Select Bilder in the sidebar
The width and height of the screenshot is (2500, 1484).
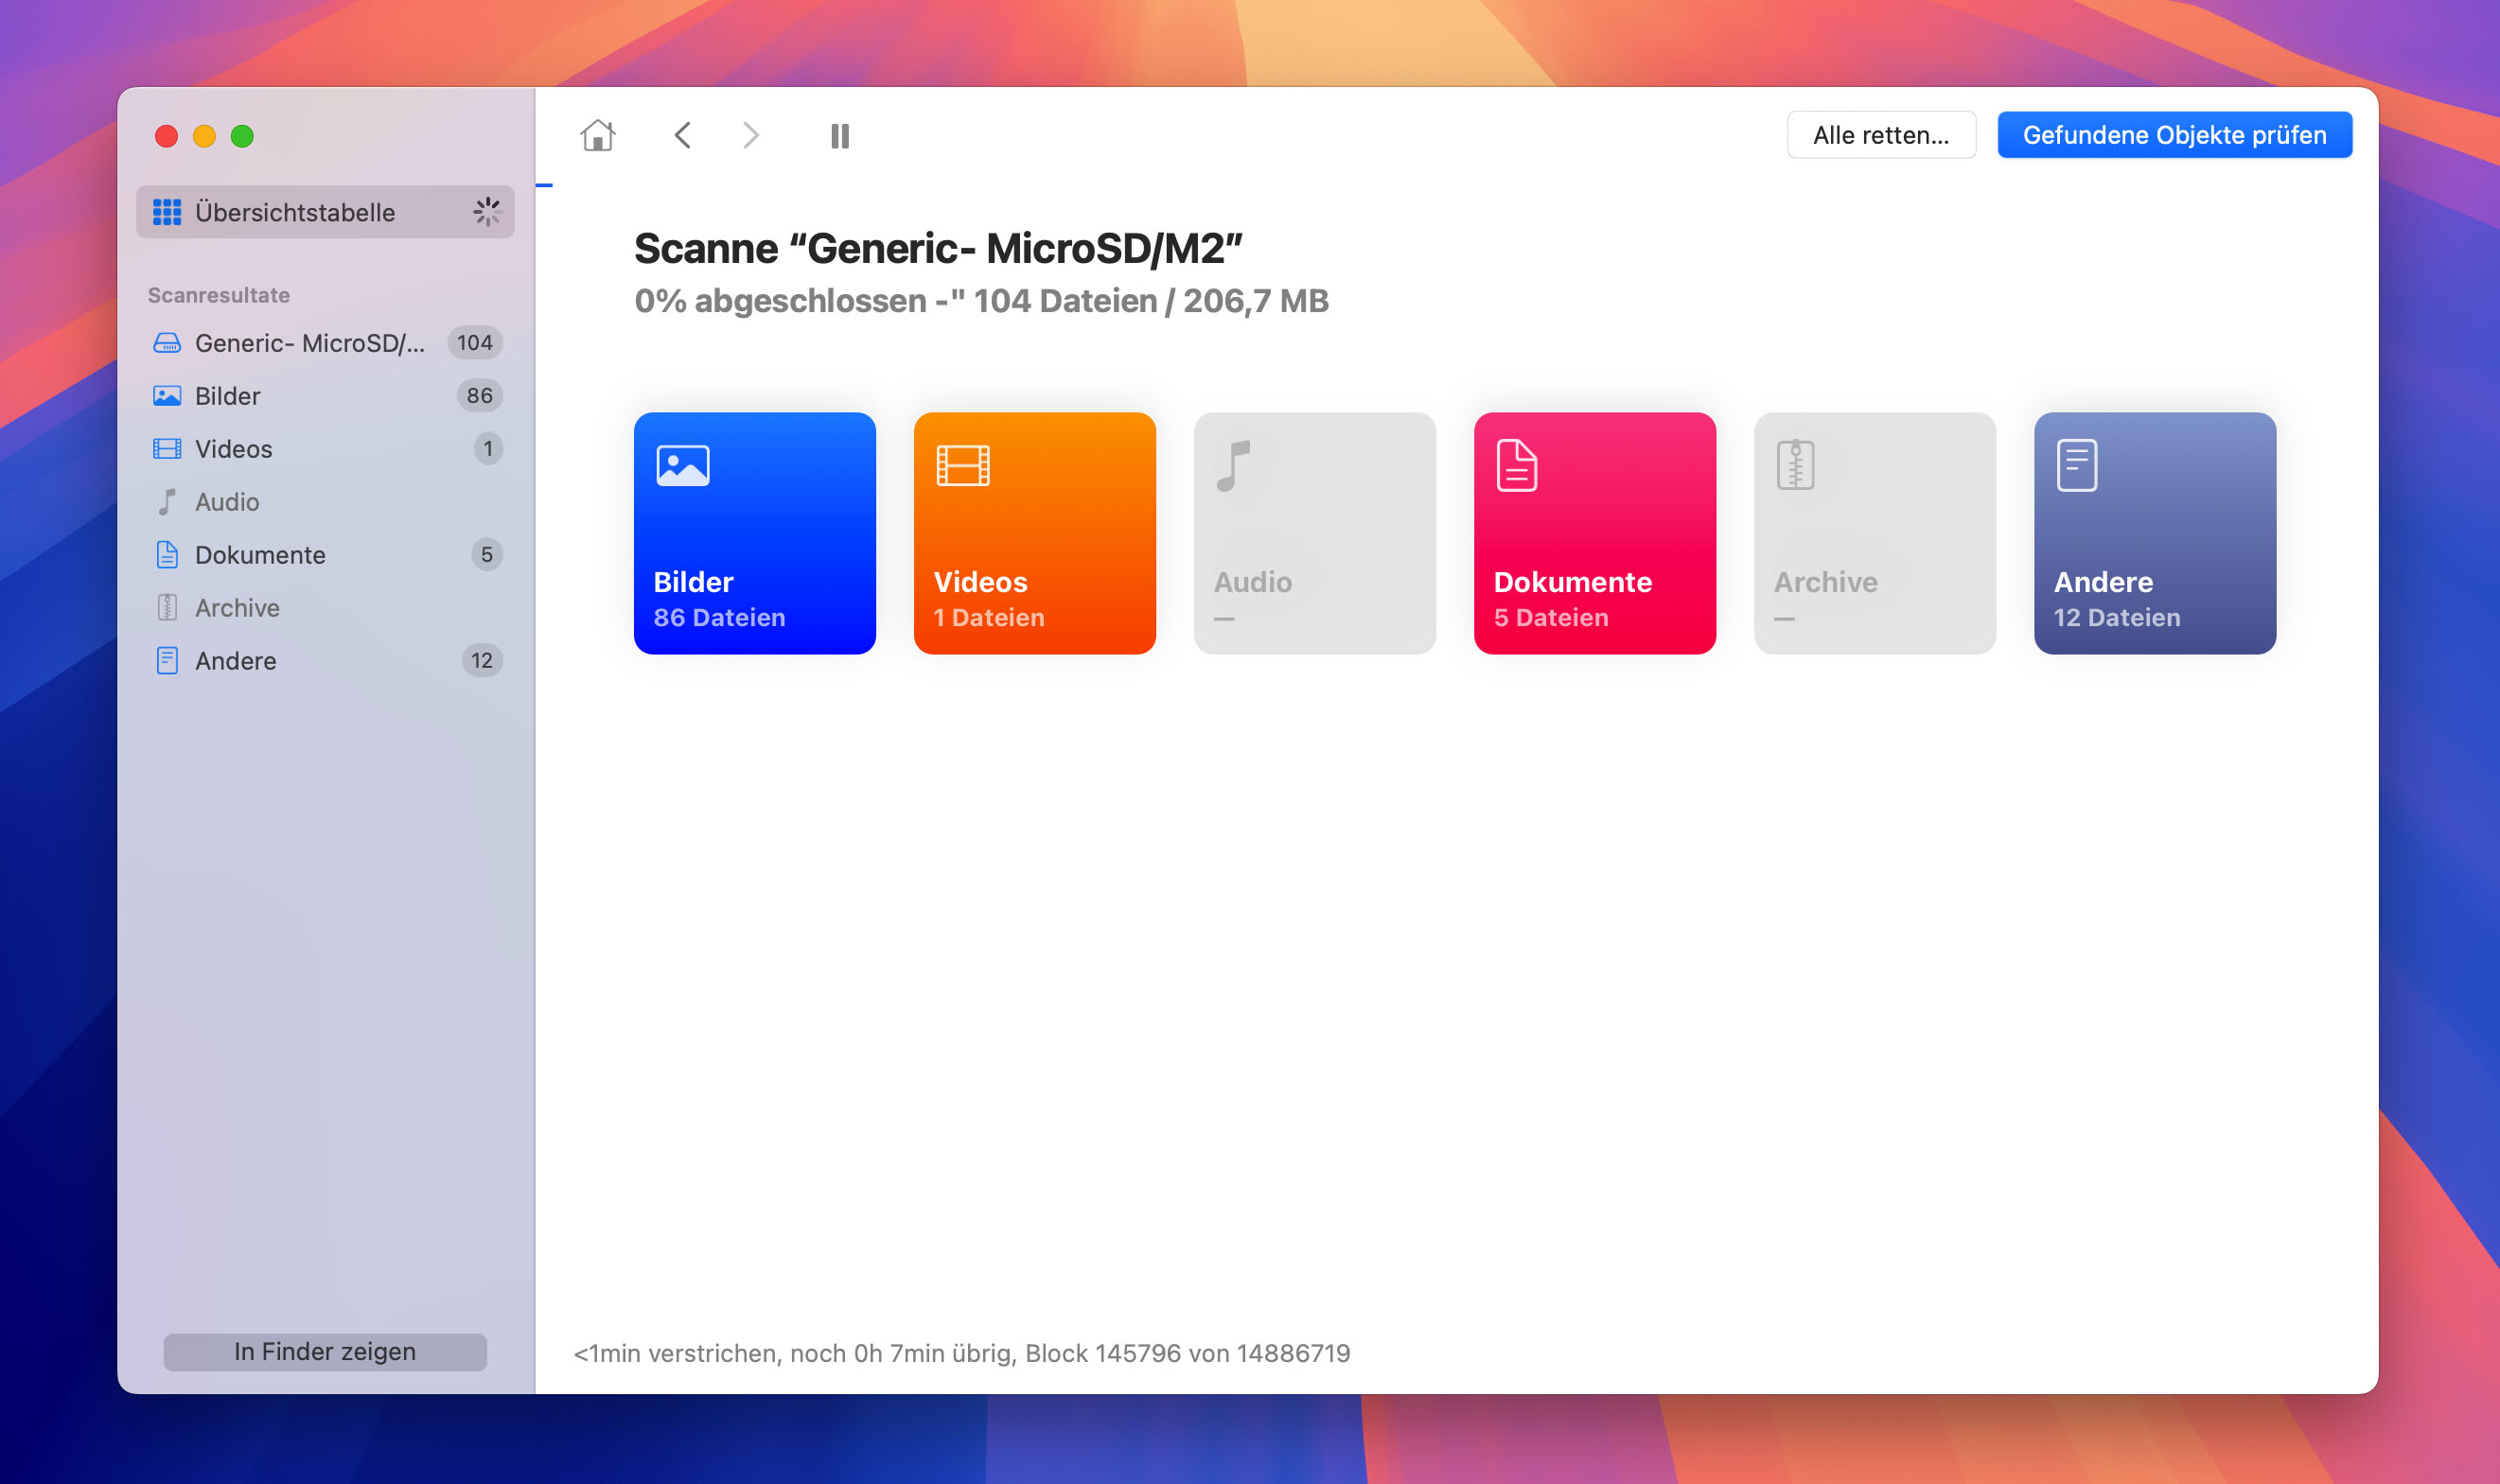click(x=226, y=395)
